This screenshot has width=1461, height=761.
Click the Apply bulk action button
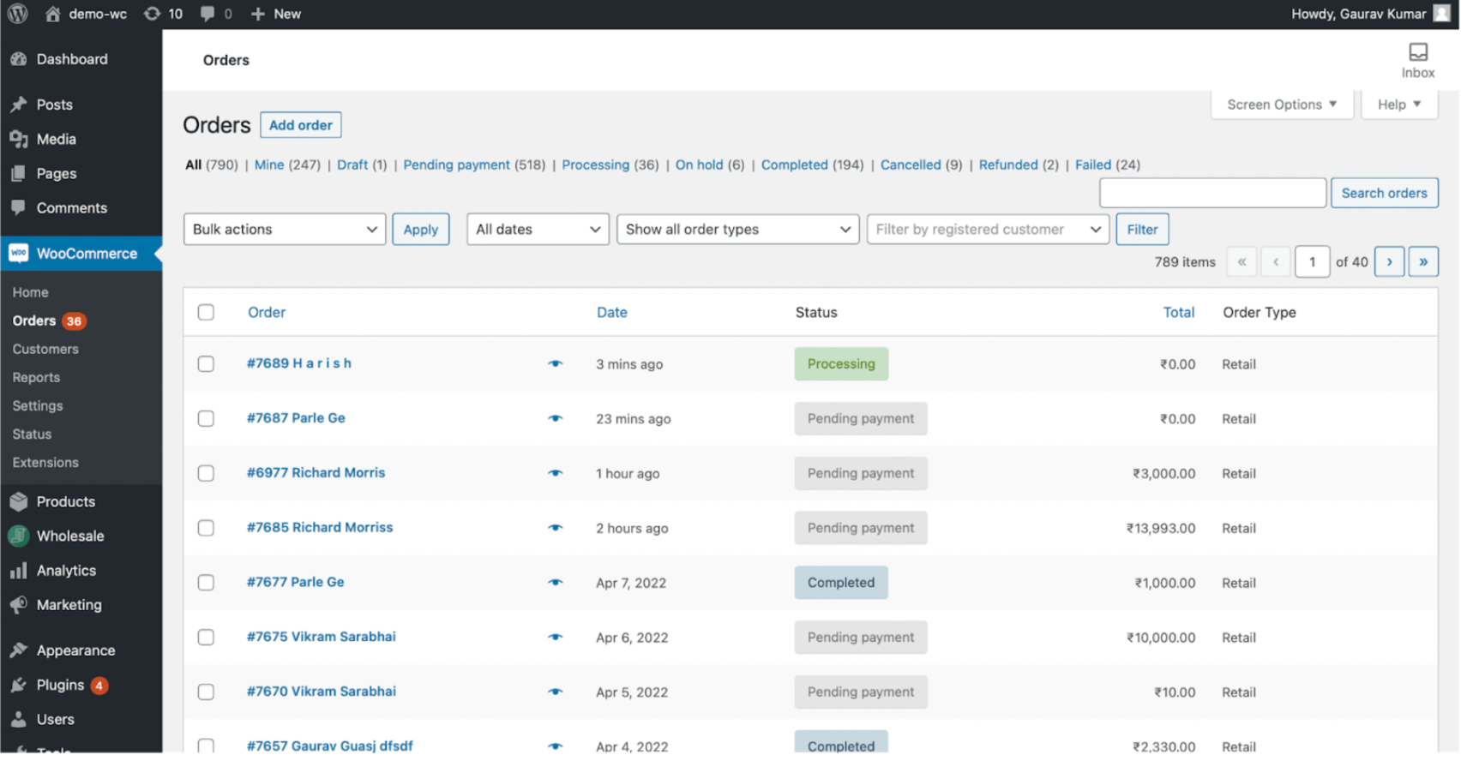(x=421, y=229)
